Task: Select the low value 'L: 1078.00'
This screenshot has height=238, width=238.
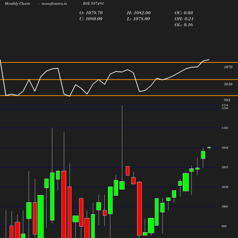Action: point(139,19)
